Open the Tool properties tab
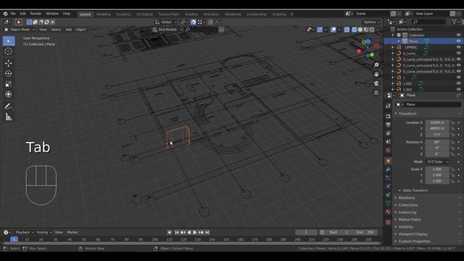The height and width of the screenshot is (261, 464). [389, 106]
